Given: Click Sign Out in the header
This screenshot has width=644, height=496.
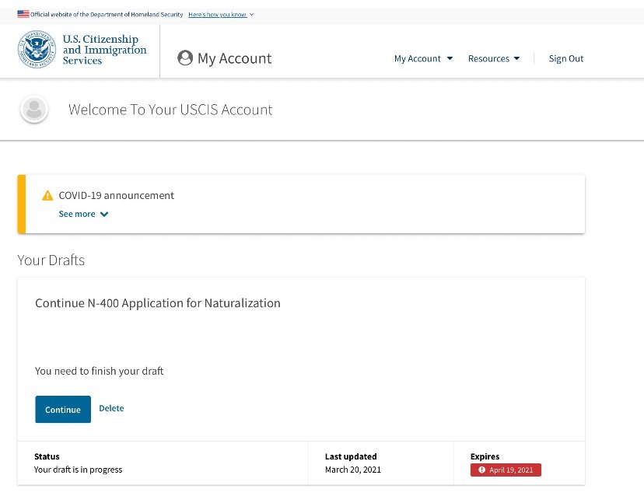Looking at the screenshot, I should [x=566, y=59].
